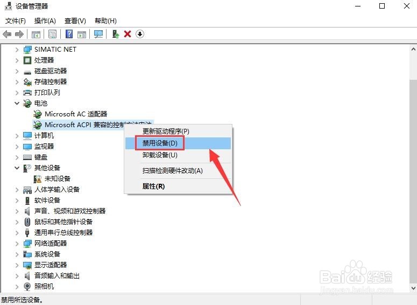
Task: Select the 电池 battery category icon
Action: 27,103
